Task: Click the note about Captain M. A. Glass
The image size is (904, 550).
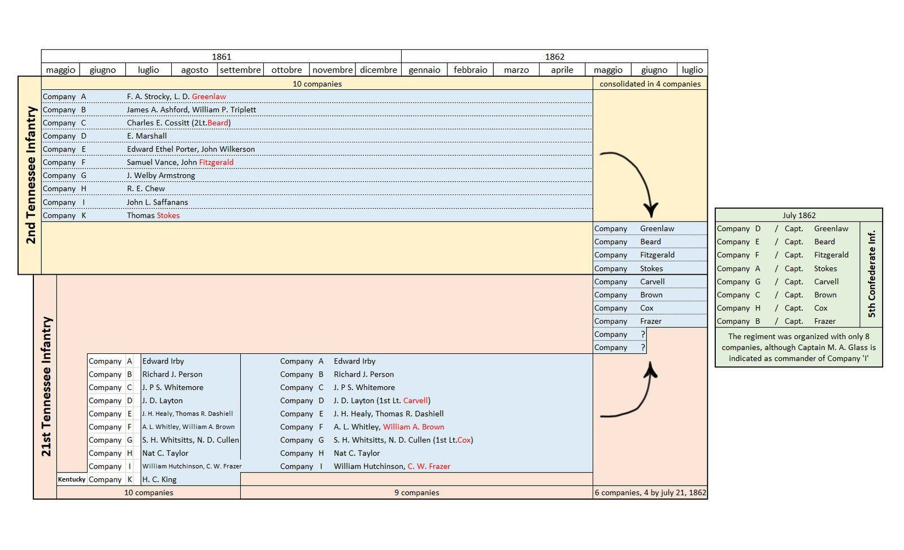Action: click(x=798, y=347)
